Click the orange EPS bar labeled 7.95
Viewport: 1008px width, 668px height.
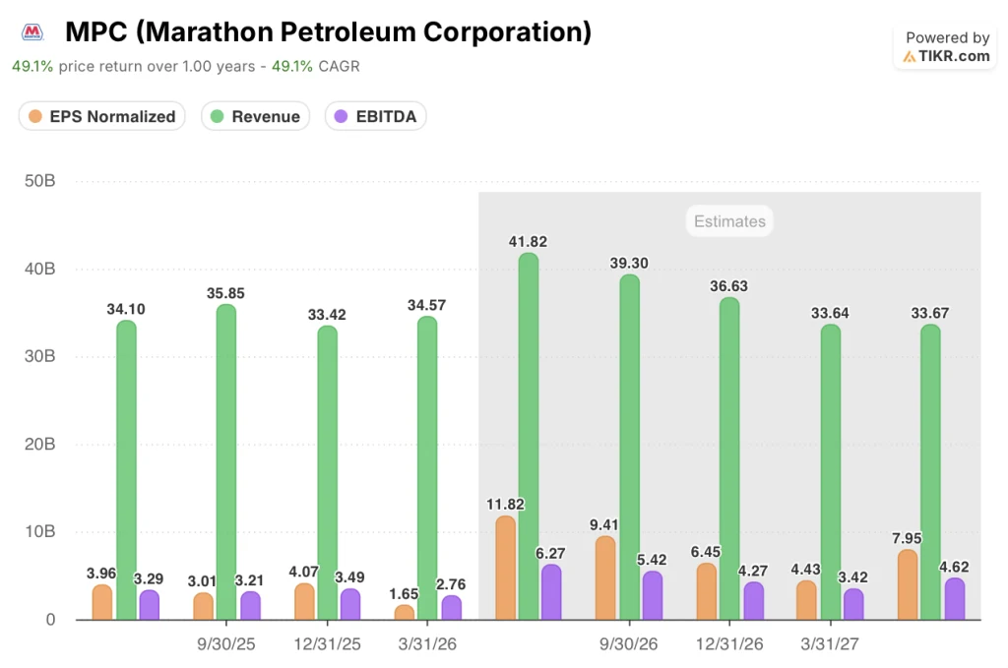[x=908, y=584]
